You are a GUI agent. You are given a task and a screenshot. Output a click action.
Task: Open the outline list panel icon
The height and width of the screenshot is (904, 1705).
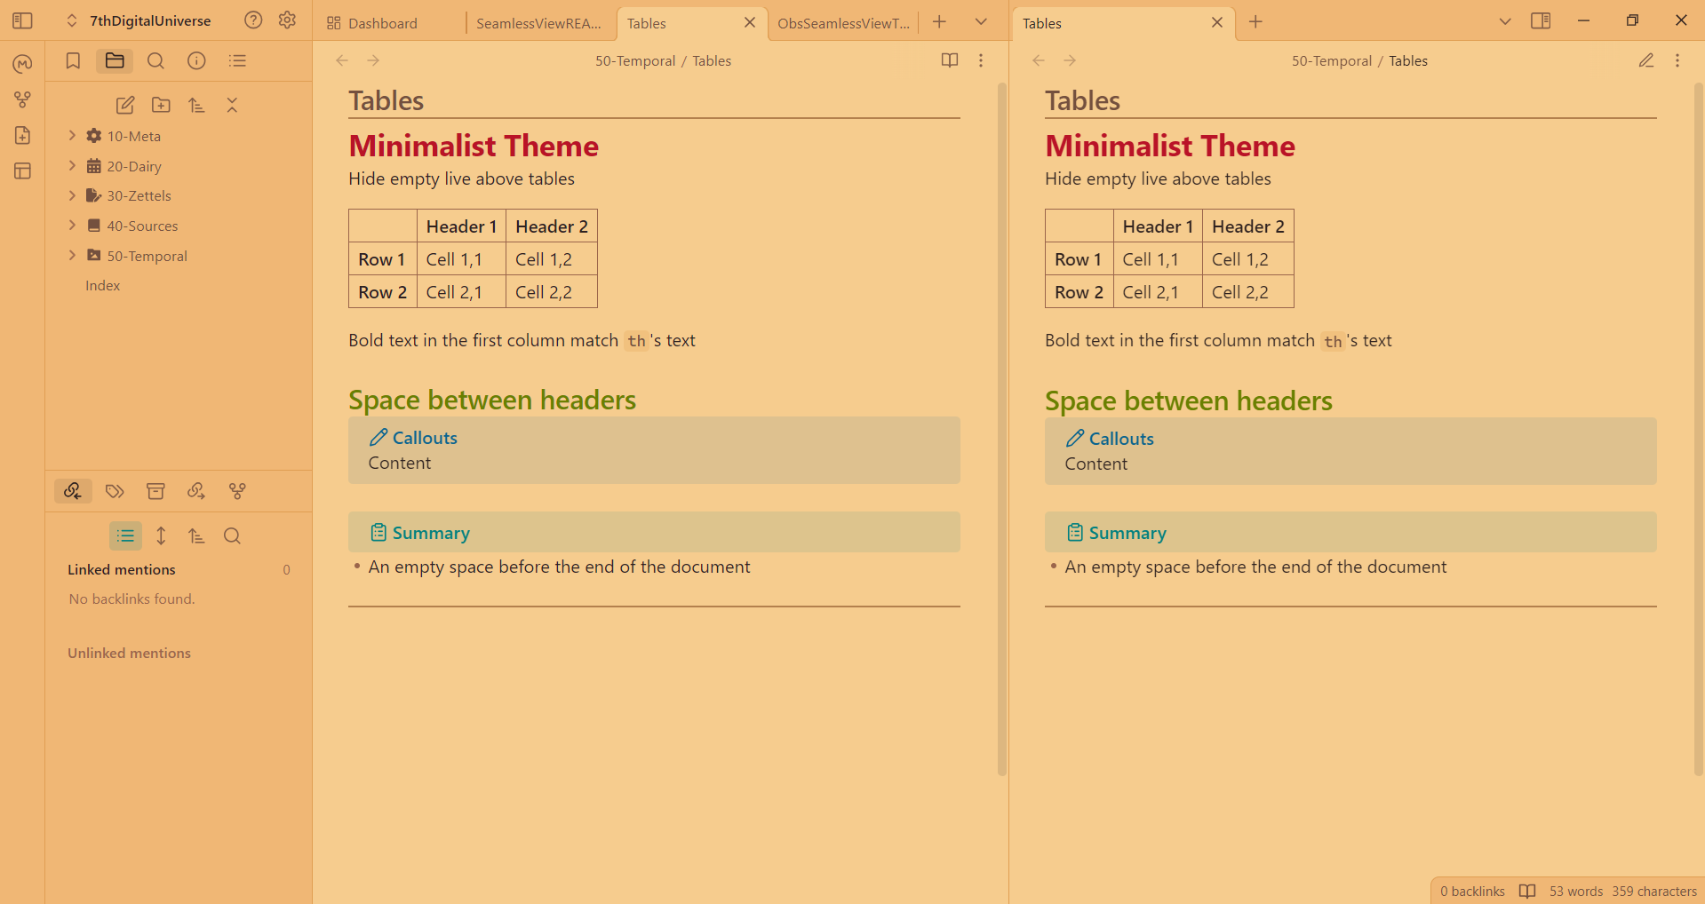tap(237, 60)
